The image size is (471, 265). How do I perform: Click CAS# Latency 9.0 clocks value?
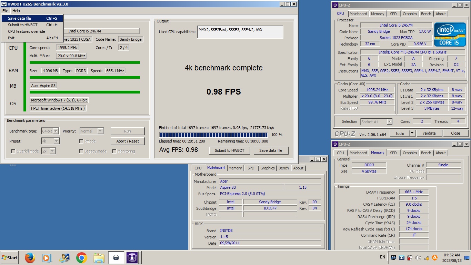(x=414, y=204)
